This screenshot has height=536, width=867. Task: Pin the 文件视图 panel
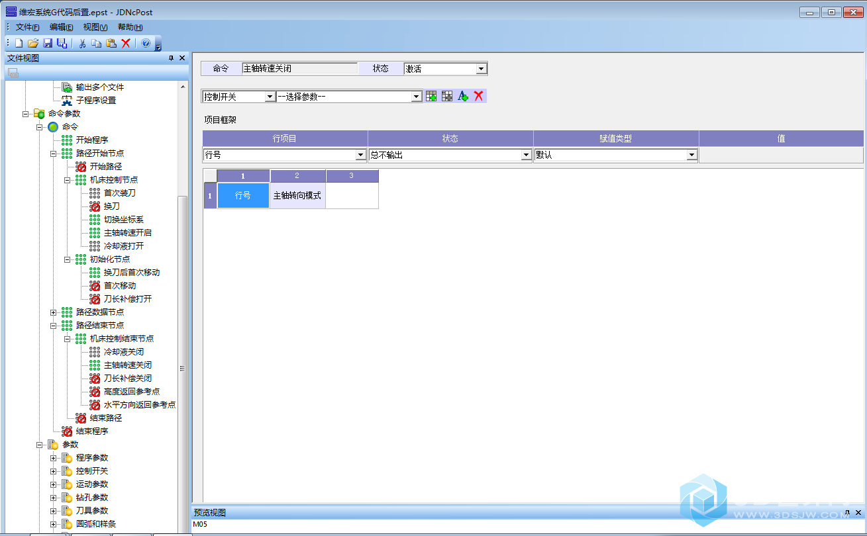point(171,58)
